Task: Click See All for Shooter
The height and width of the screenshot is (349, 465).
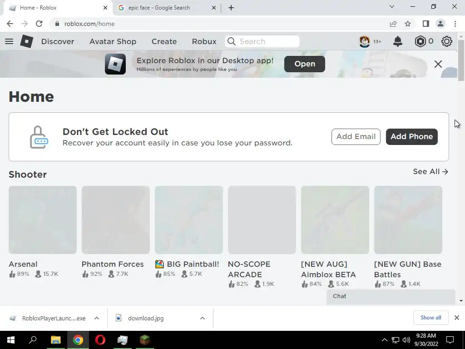Action: click(x=430, y=171)
